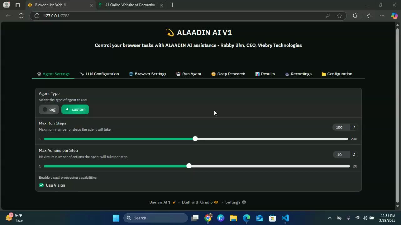Screen dimensions: 401x225
Task: Open the Wi-Fi network tray icon
Action: tap(358, 218)
